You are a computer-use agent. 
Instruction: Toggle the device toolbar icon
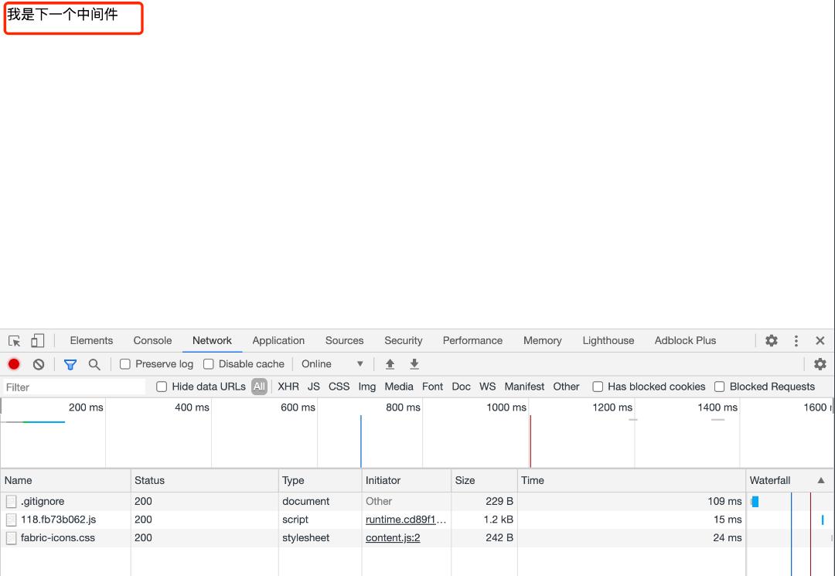pos(37,341)
